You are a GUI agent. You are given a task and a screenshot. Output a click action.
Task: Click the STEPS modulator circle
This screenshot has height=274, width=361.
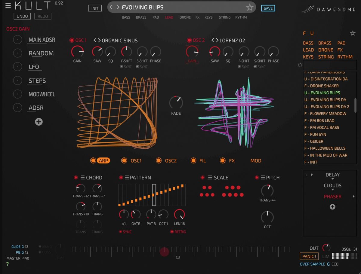17,81
